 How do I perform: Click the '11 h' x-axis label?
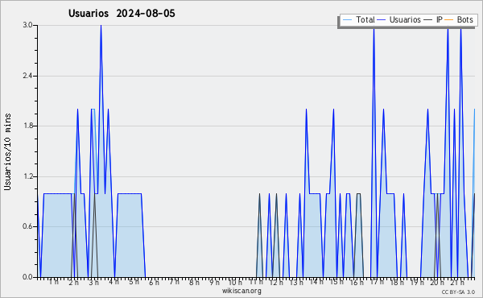point(256,282)
